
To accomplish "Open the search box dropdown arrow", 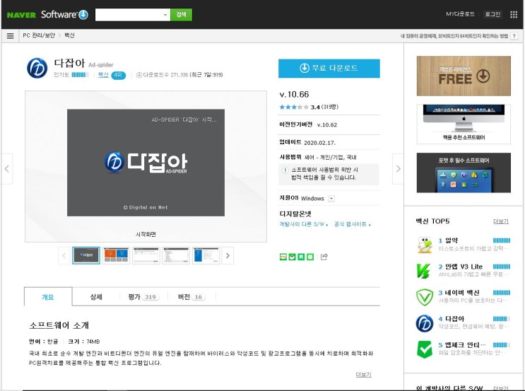I will pyautogui.click(x=165, y=15).
